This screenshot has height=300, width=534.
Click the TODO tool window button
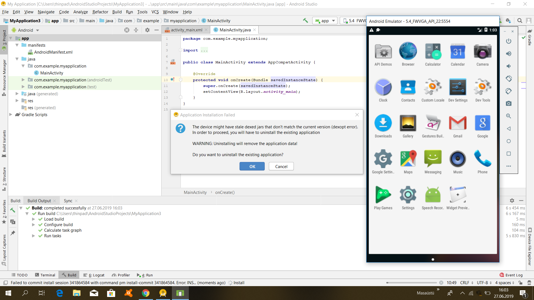19,275
